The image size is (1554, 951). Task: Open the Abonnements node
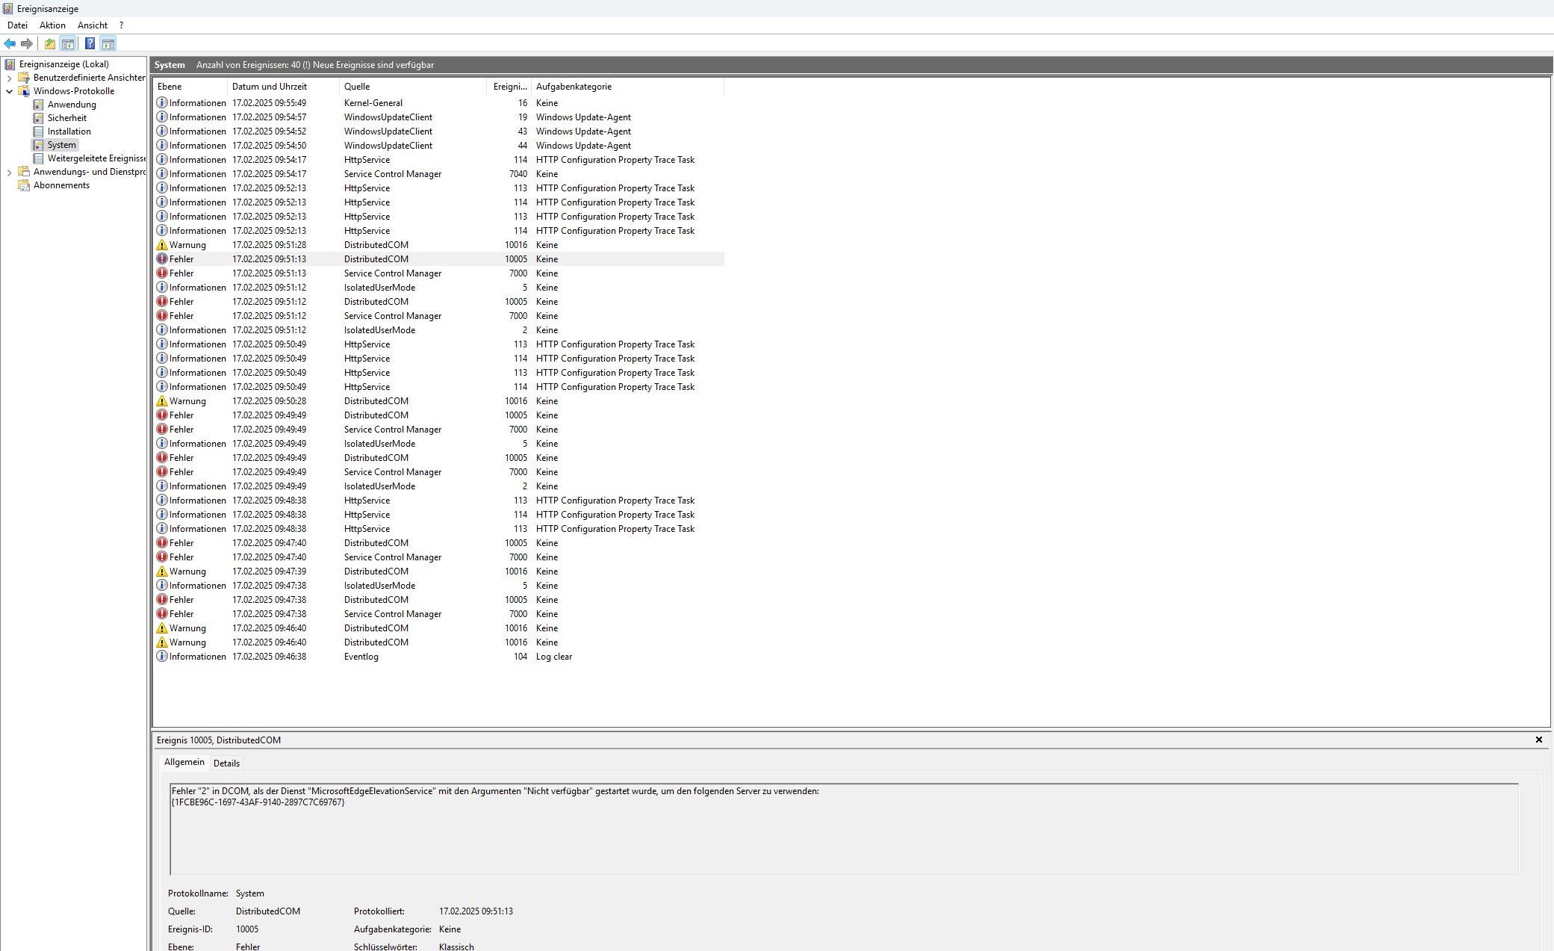pos(61,185)
